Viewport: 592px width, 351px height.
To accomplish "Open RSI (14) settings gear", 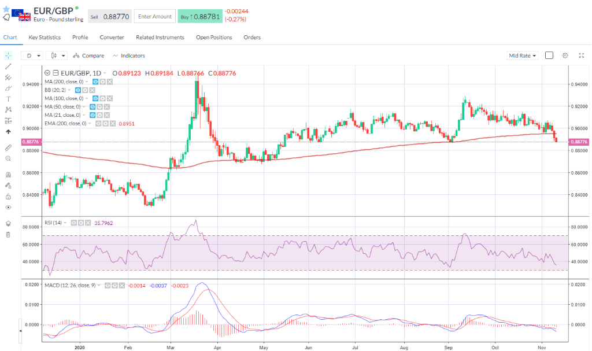I will pos(81,223).
